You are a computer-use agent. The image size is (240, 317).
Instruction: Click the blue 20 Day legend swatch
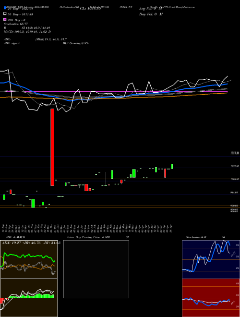[5, 8]
